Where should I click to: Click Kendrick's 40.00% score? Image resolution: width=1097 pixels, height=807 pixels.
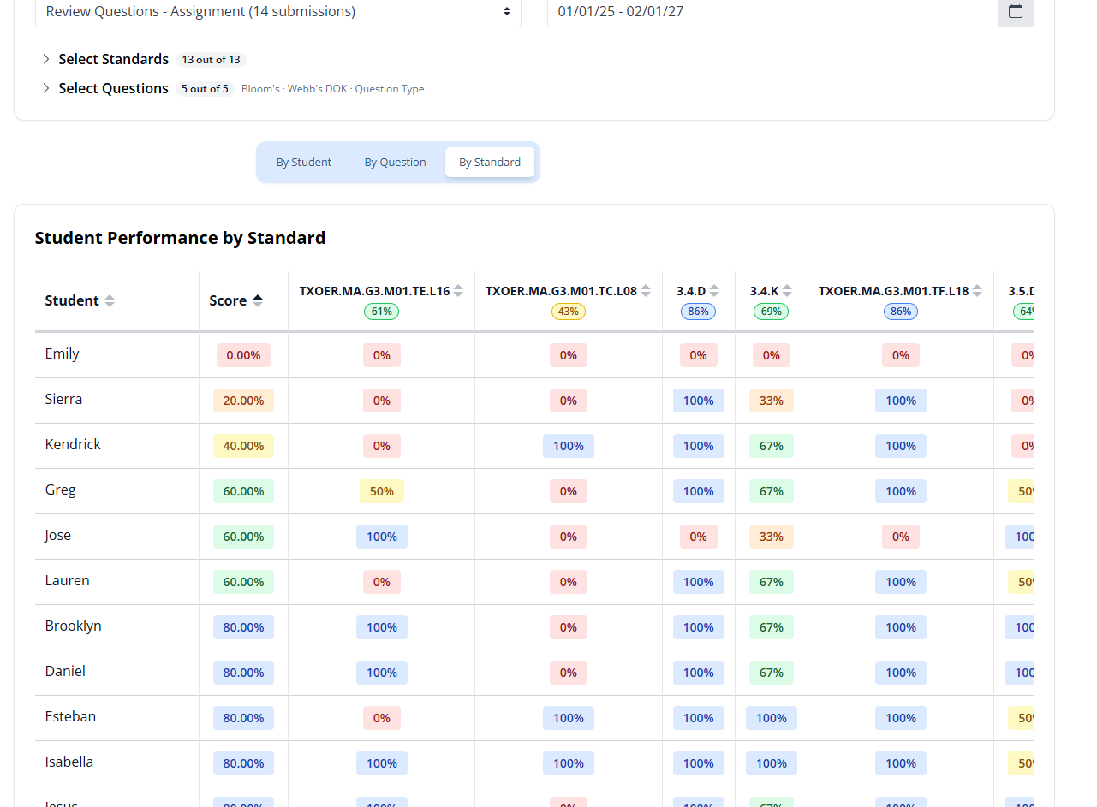(x=244, y=446)
